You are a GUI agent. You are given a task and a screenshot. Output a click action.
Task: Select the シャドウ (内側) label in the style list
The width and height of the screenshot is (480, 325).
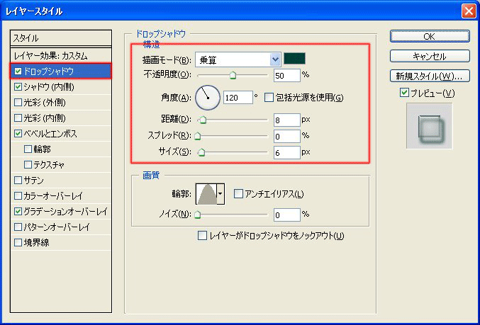(49, 87)
